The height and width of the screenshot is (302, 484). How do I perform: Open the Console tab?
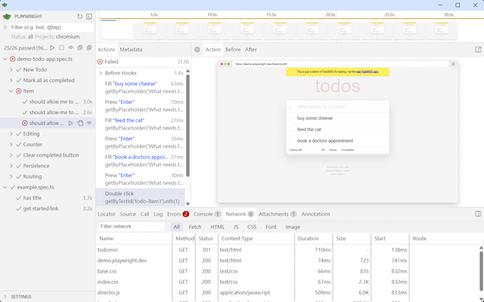(x=207, y=214)
